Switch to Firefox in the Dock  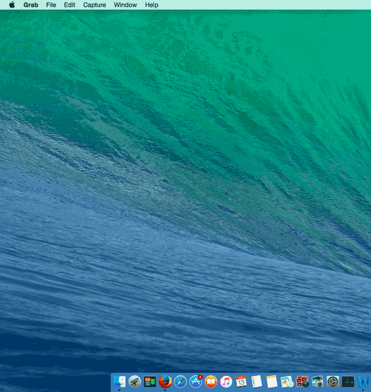165,381
